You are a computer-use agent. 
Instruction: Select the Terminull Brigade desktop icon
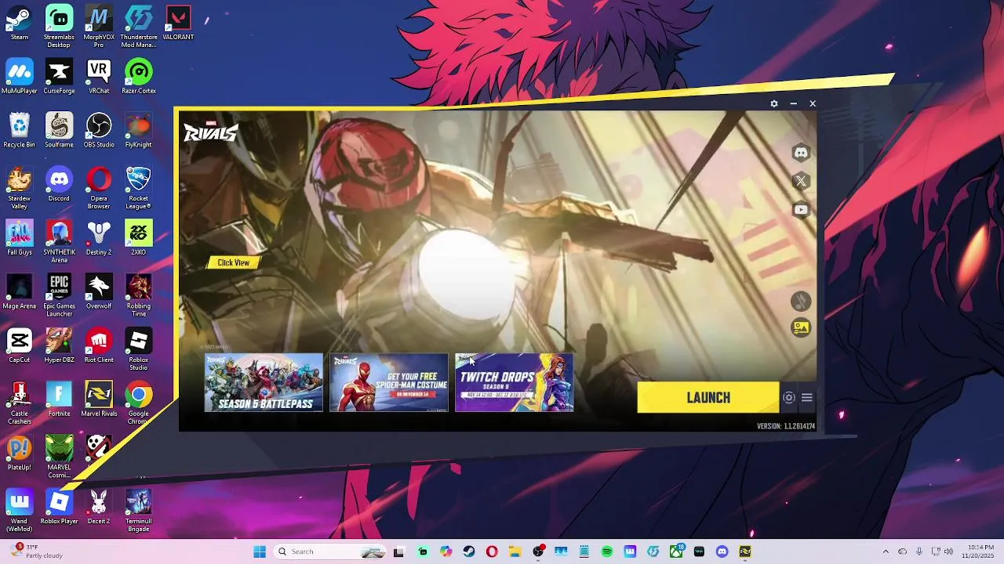click(x=139, y=510)
